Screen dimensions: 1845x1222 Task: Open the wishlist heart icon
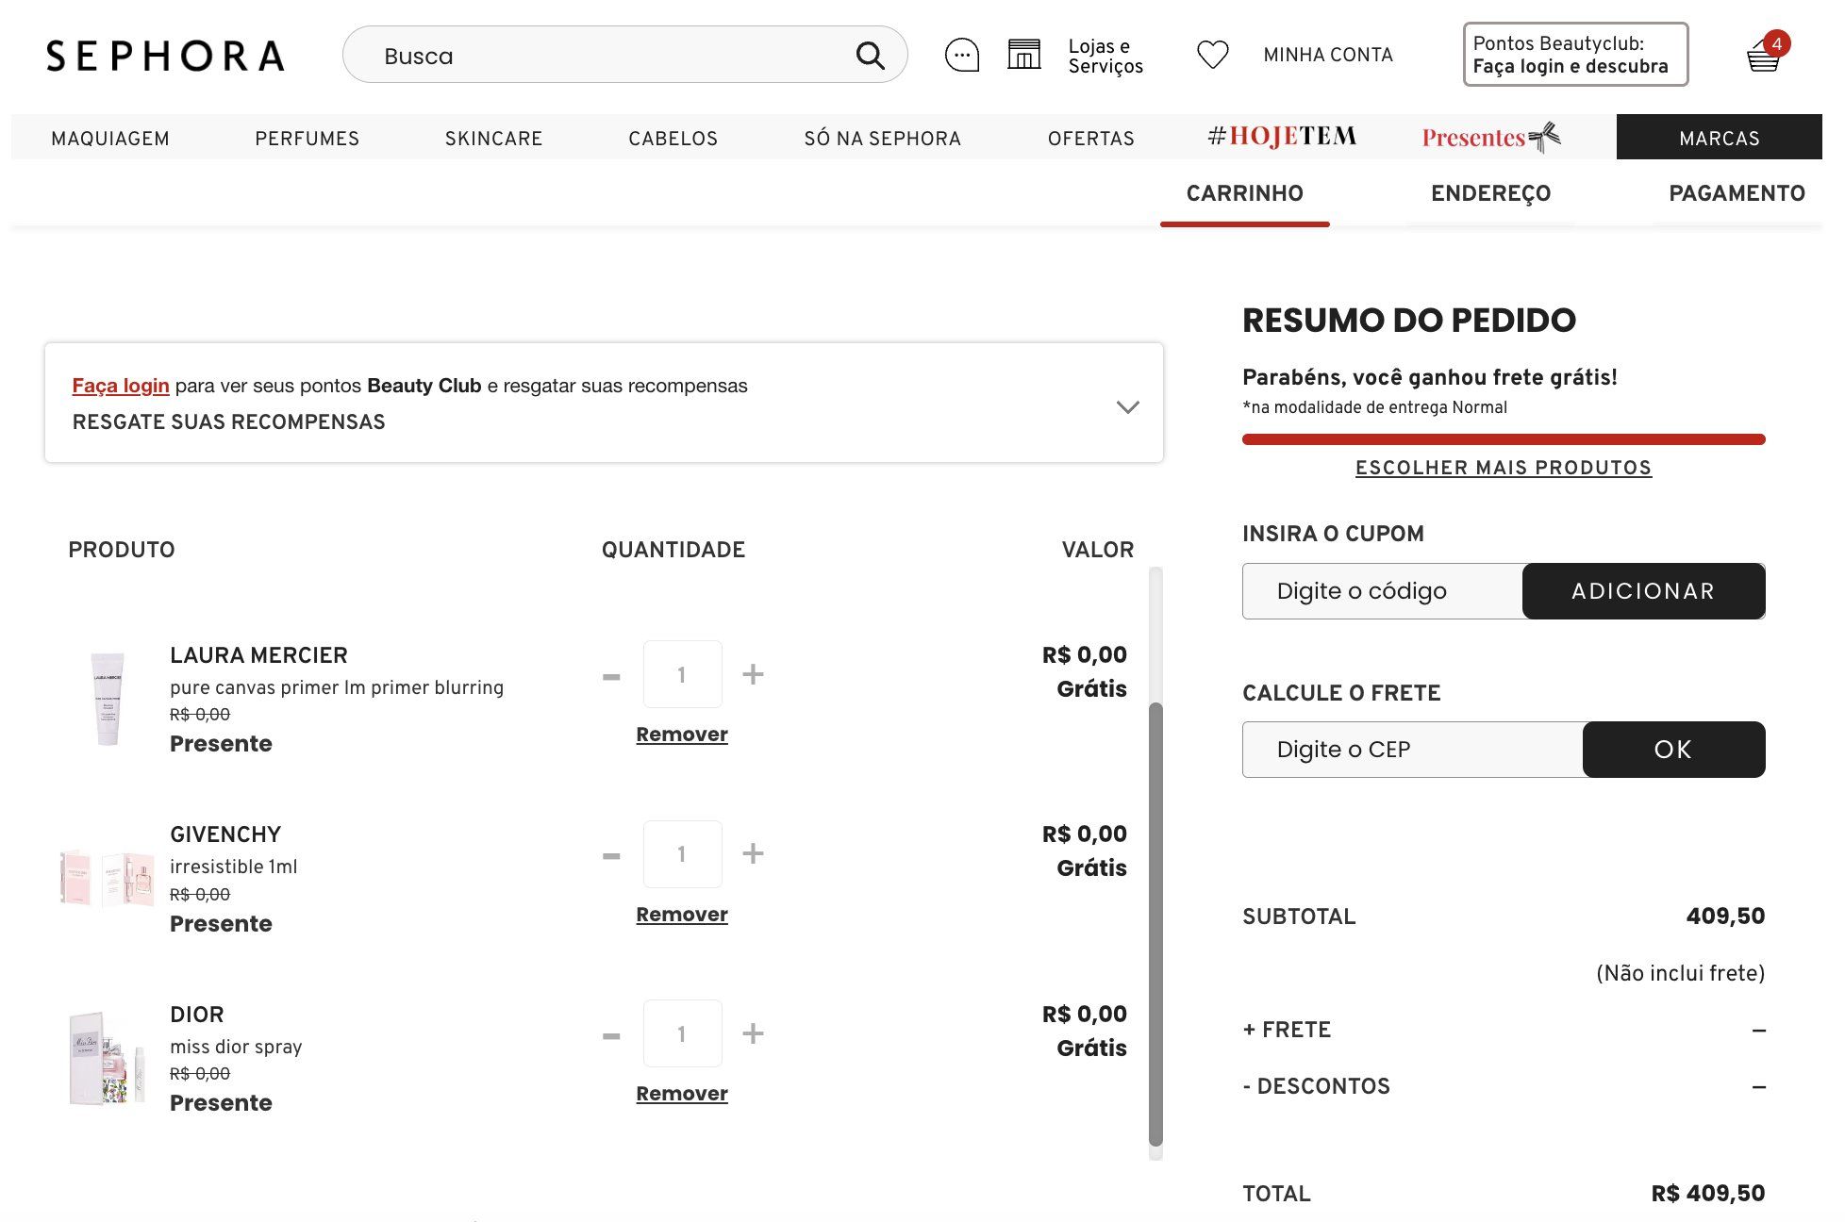pos(1212,55)
